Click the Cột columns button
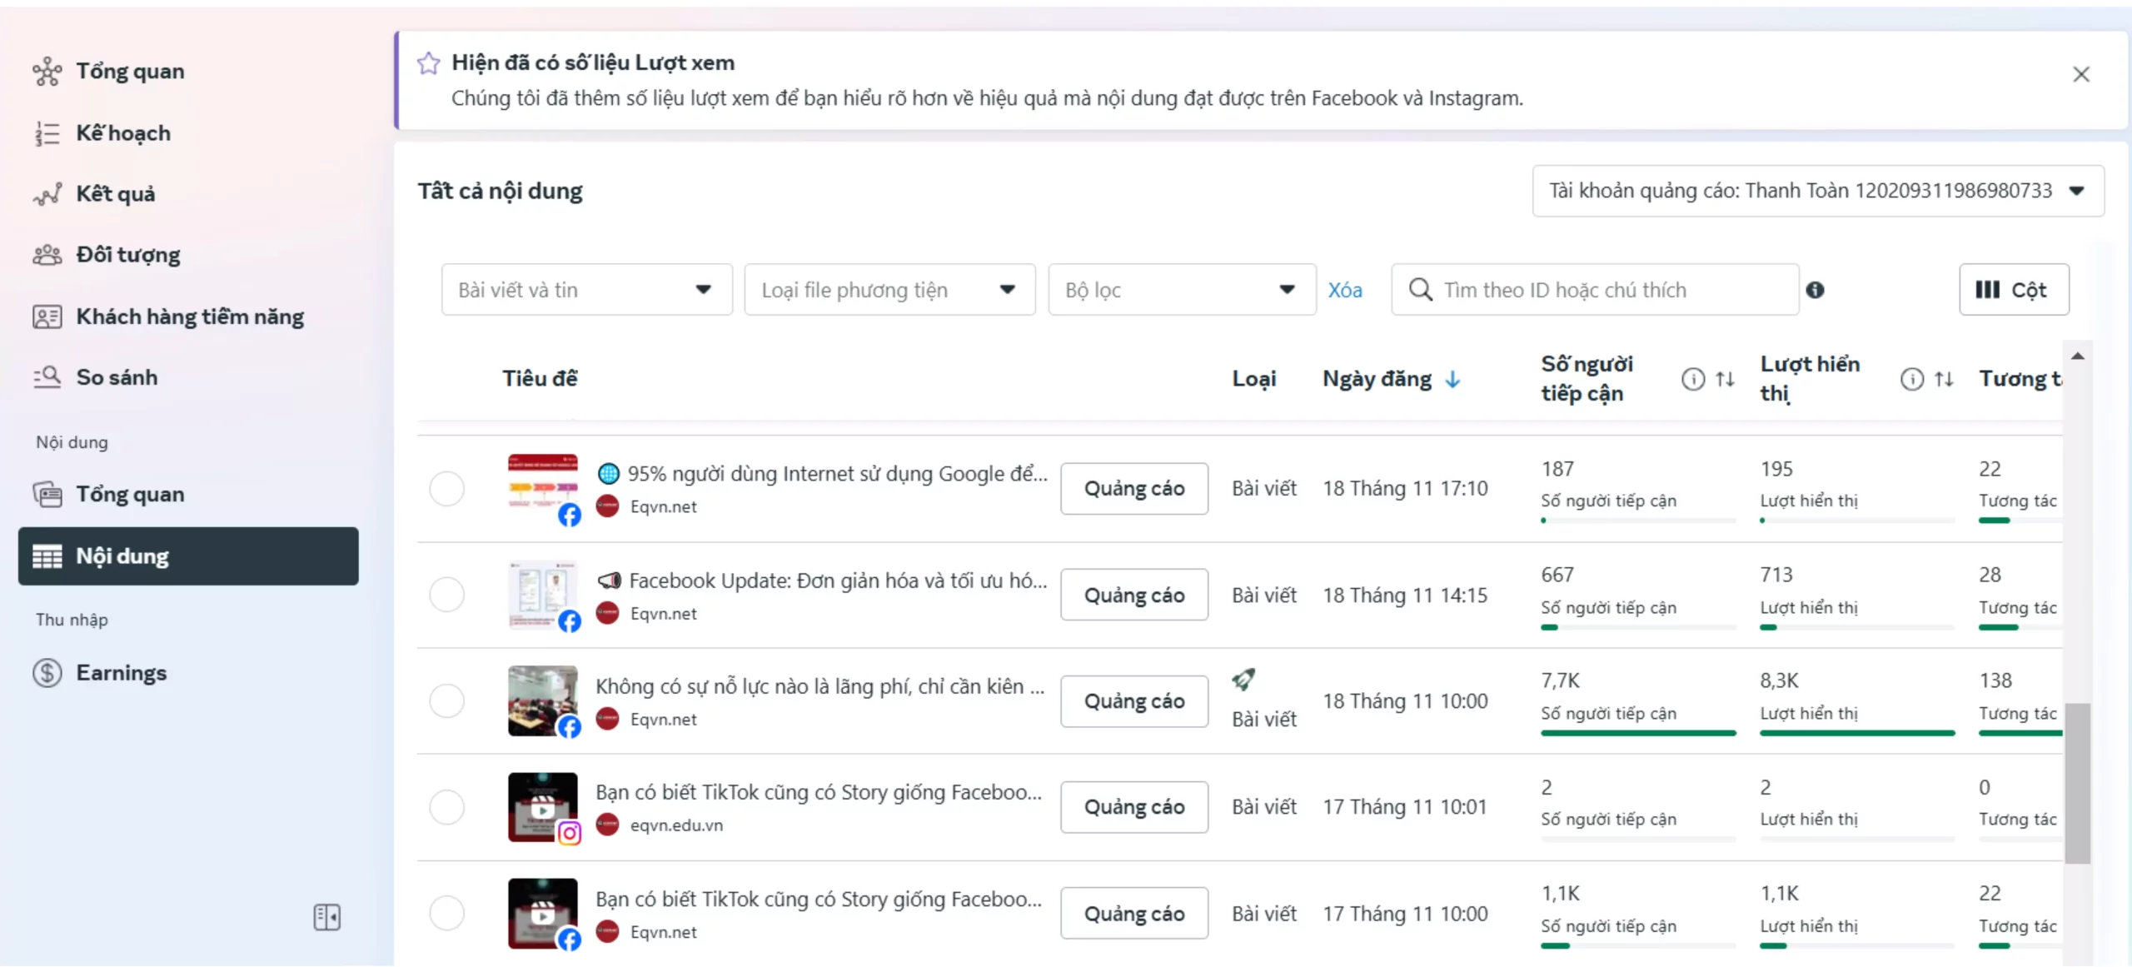Image resolution: width=2132 pixels, height=967 pixels. tap(2013, 290)
